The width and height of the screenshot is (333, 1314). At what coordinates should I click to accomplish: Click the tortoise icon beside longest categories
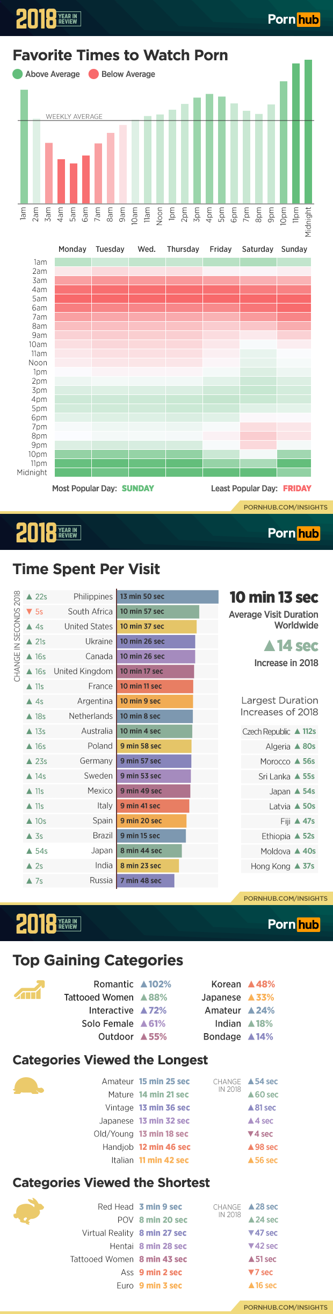click(x=28, y=1085)
